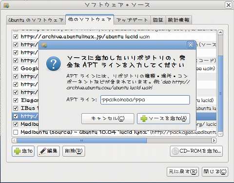Click the 削除(R) button
Screen dimensions: 234x183
coord(74,151)
